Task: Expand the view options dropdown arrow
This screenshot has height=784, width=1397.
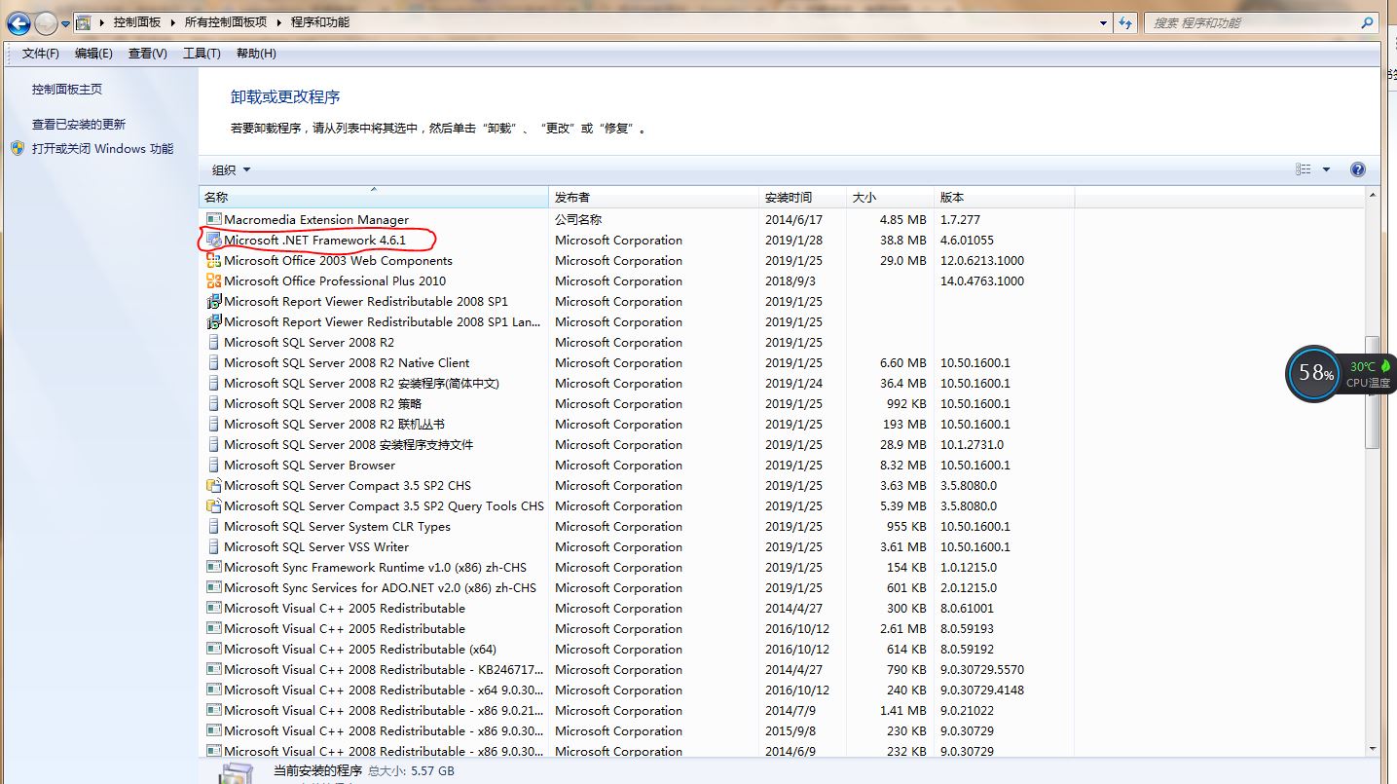Action: click(1326, 169)
